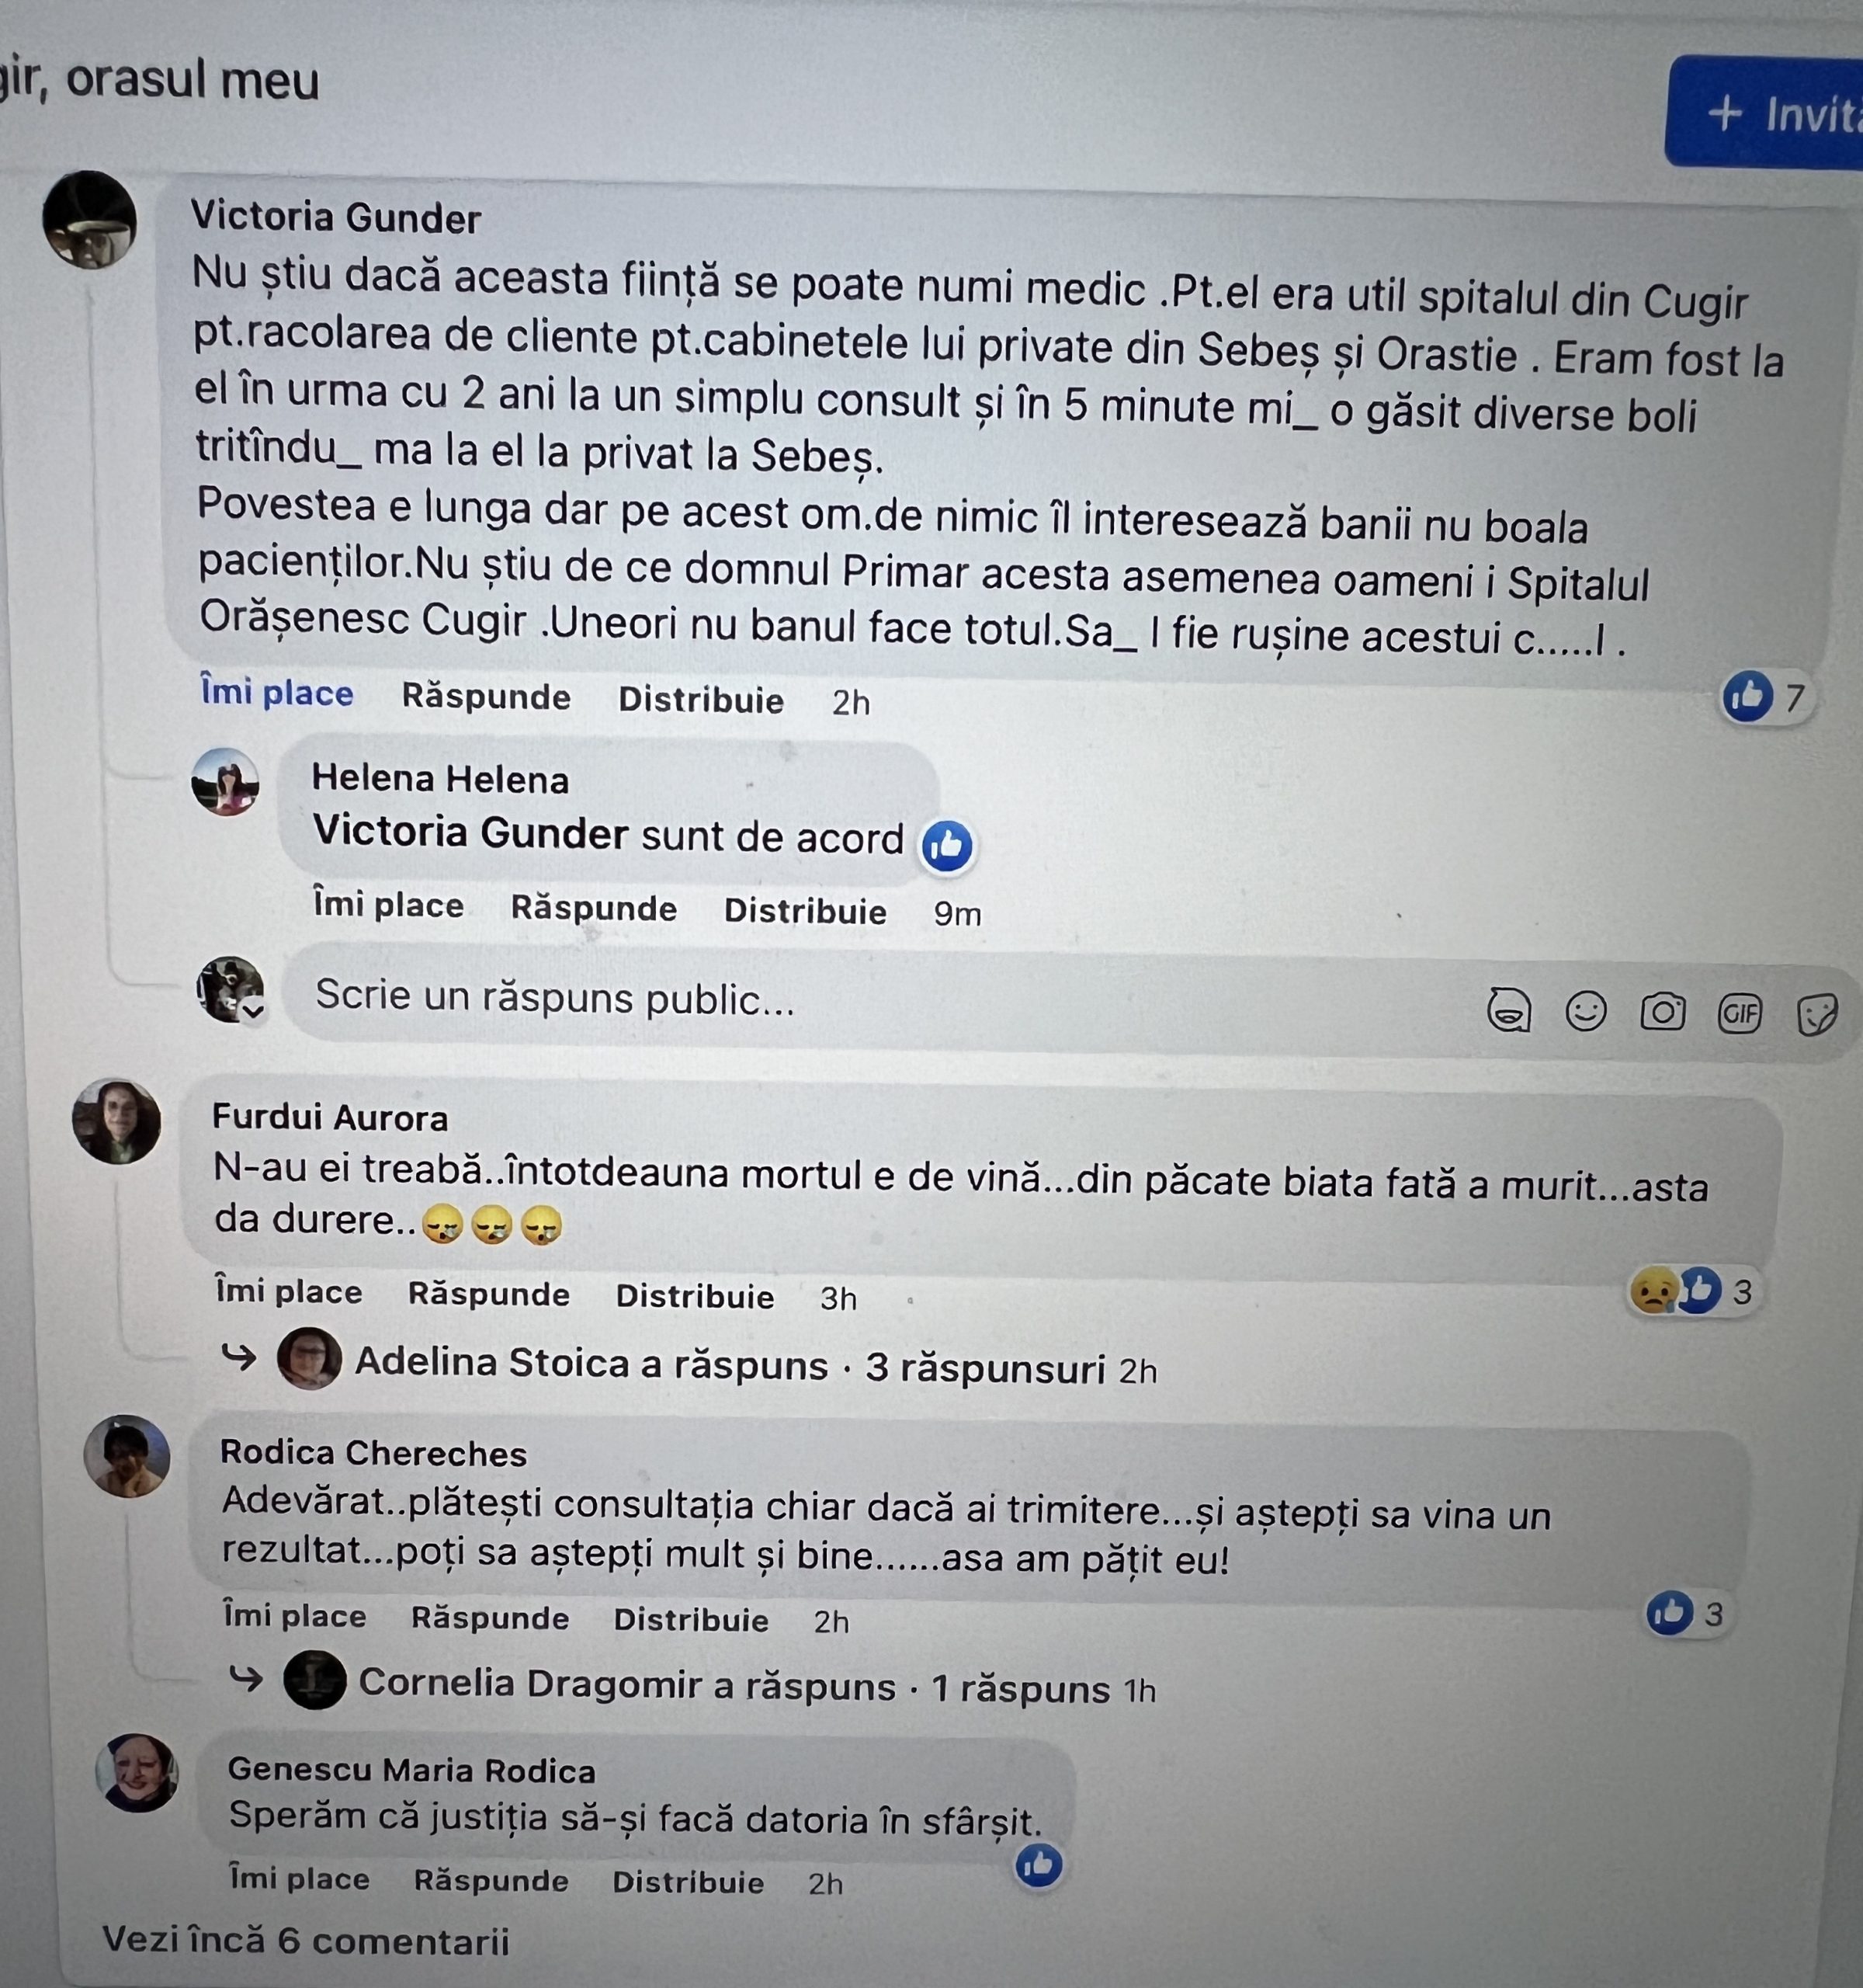Screen dimensions: 1863x1988
Task: Switch commenting profile via avatar arrow
Action: [x=254, y=1010]
